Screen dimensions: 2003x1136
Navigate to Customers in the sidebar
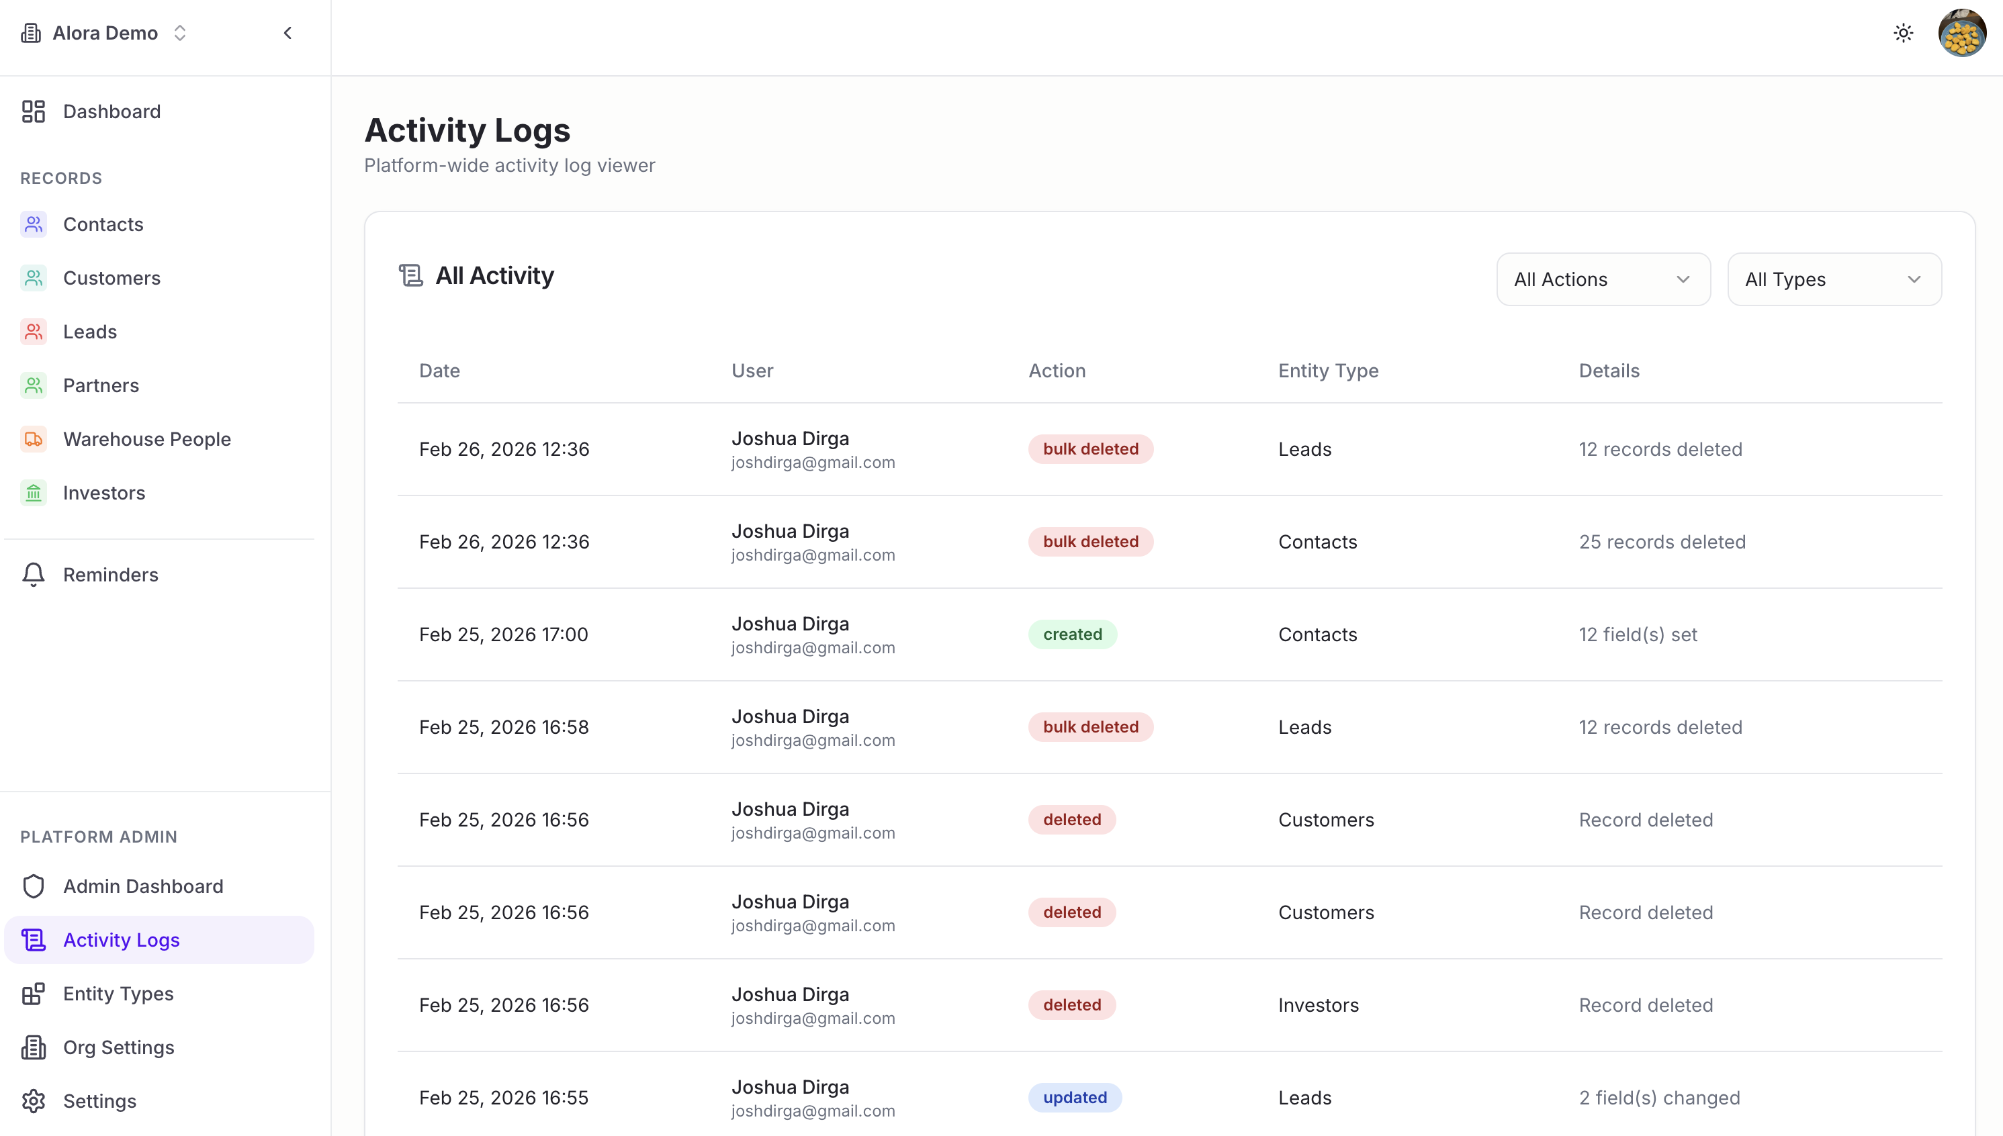[112, 279]
